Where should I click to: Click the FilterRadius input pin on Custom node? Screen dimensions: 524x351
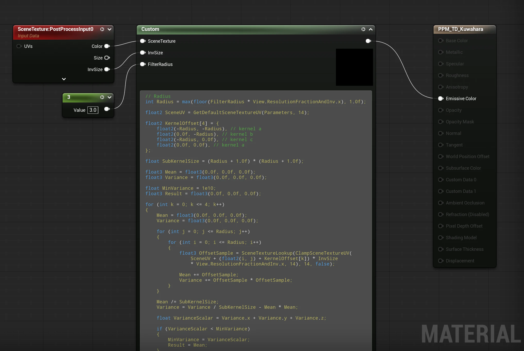(142, 64)
